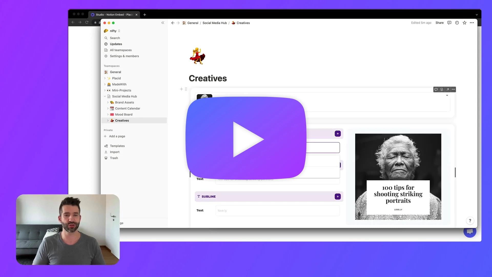
Task: Click the Creatives page title
Action: point(208,78)
